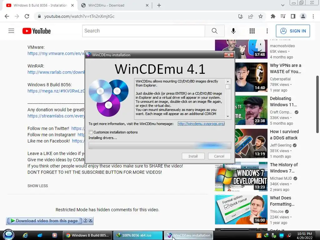This screenshot has height=240, width=320.
Task: Click the WinCDEmu Cancel button
Action: point(219,156)
